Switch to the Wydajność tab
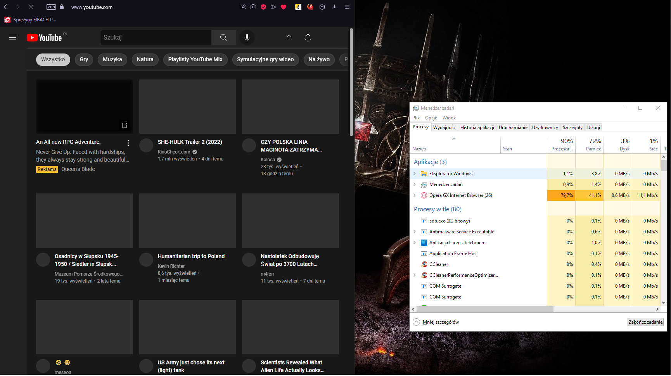The height and width of the screenshot is (376, 671). pyautogui.click(x=444, y=128)
